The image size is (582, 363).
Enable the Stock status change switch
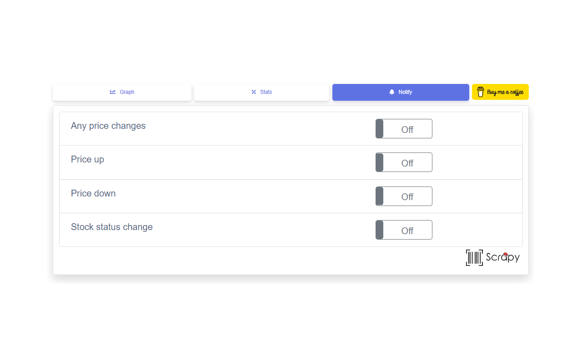[x=404, y=230]
